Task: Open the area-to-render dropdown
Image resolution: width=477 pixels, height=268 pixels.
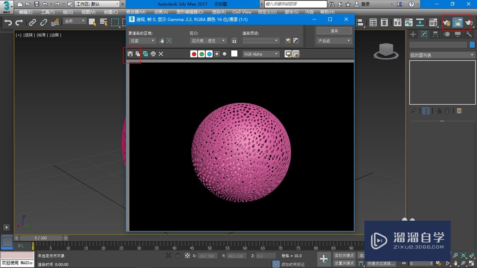Action: click(x=142, y=41)
